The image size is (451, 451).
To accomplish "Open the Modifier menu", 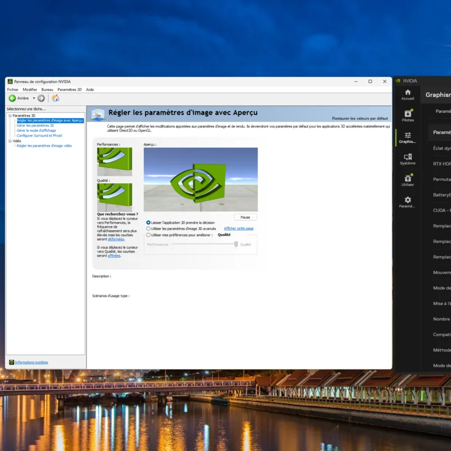I will (x=30, y=90).
